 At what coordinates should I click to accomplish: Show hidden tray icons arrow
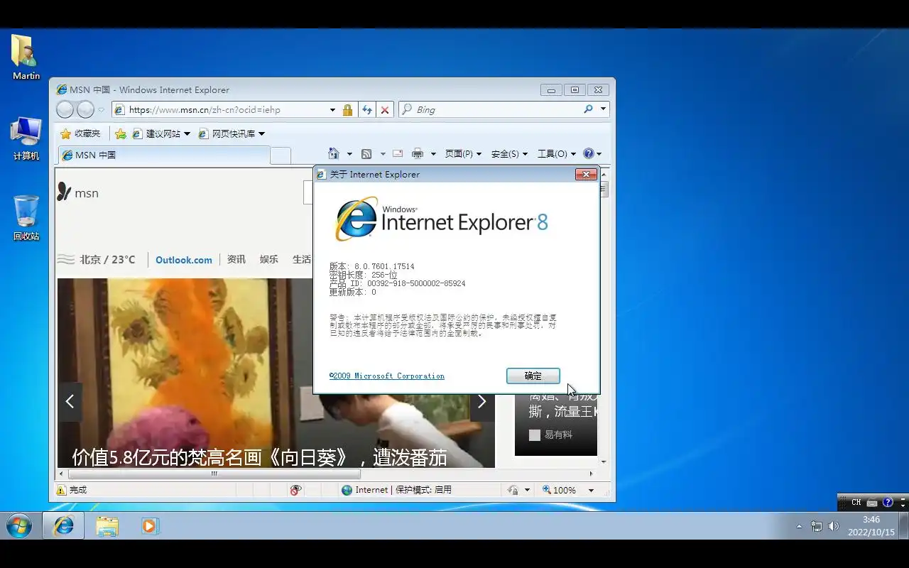799,527
